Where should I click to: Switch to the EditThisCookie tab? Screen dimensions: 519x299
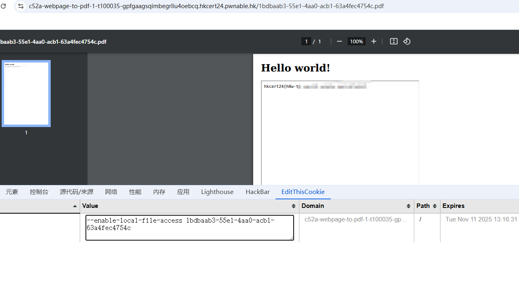tap(303, 192)
